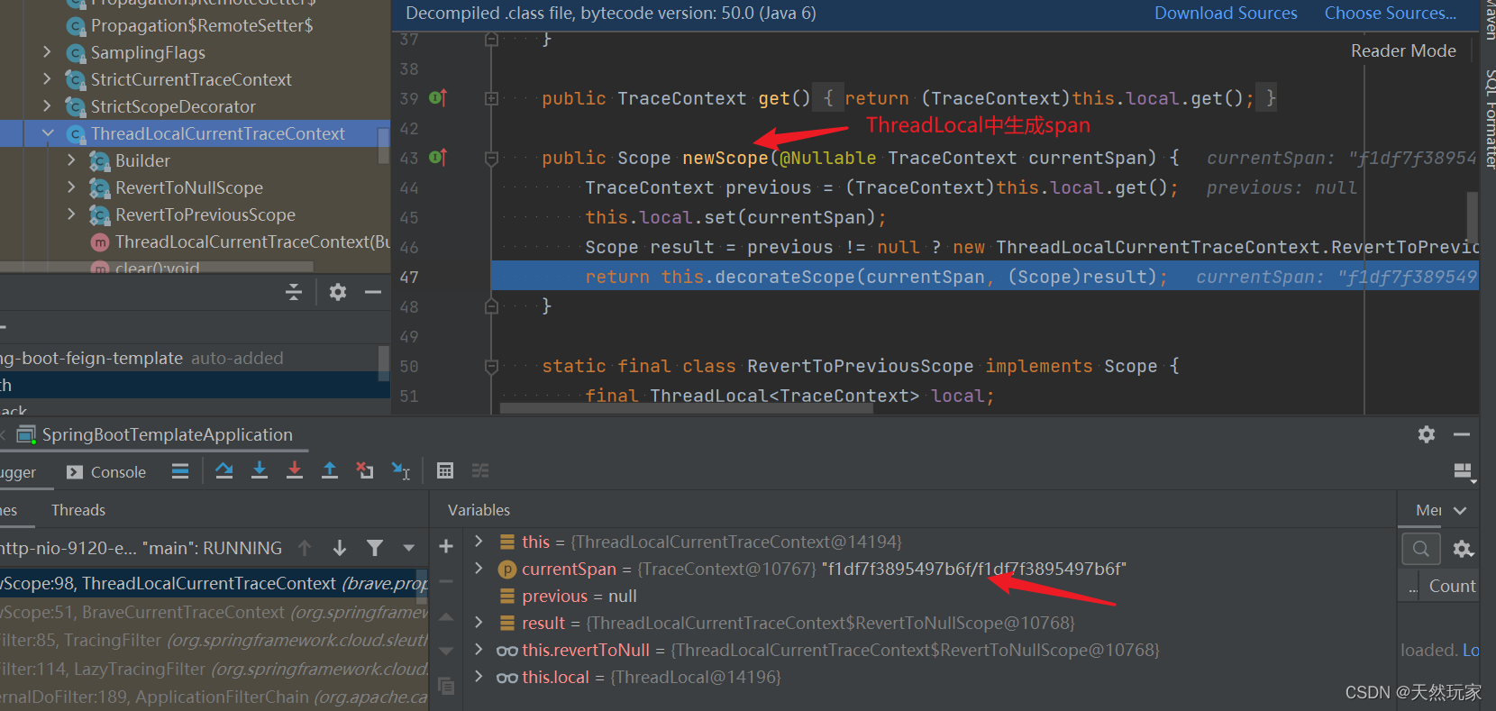Click the Trace Current Stream Chain icon
Viewport: 1496px width, 711px height.
coord(480,470)
